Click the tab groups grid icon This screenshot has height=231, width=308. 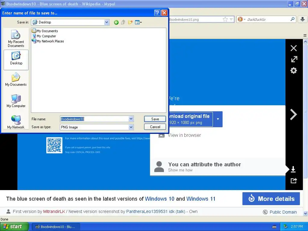pyautogui.click(x=305, y=35)
